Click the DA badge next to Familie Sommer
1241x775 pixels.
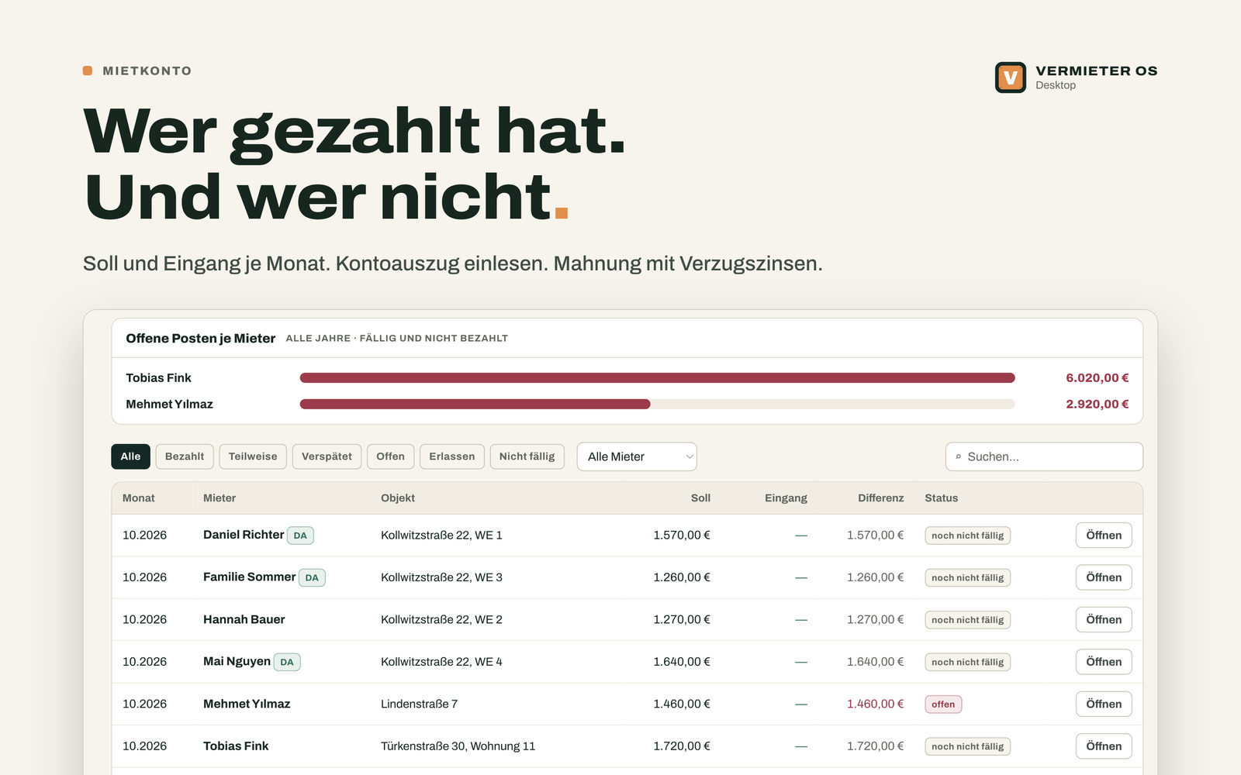(312, 577)
